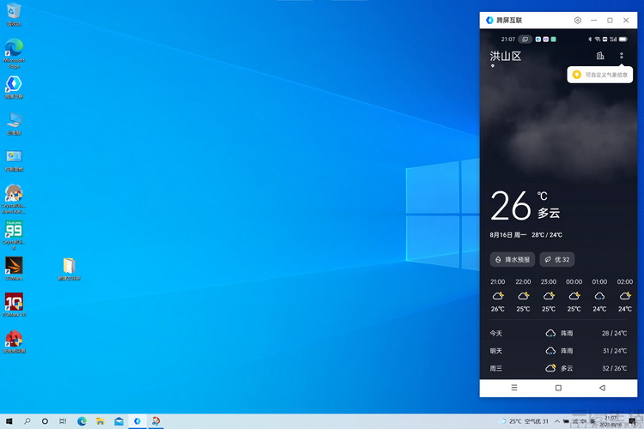Click the 可自定义气象信息 tooltip bubble
This screenshot has width=644, height=429.
(x=600, y=75)
